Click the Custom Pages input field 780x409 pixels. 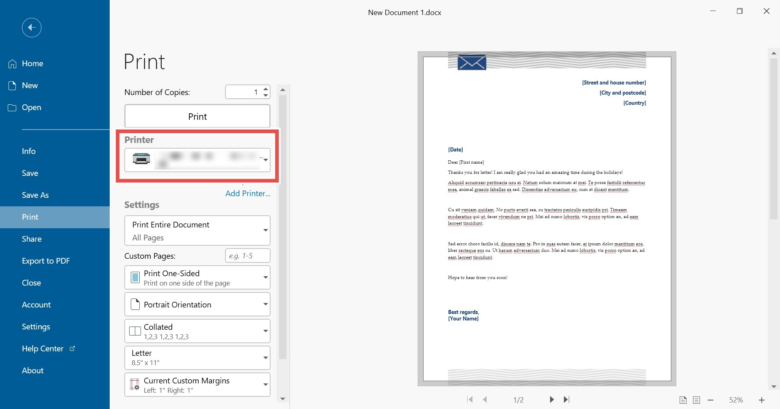[248, 256]
